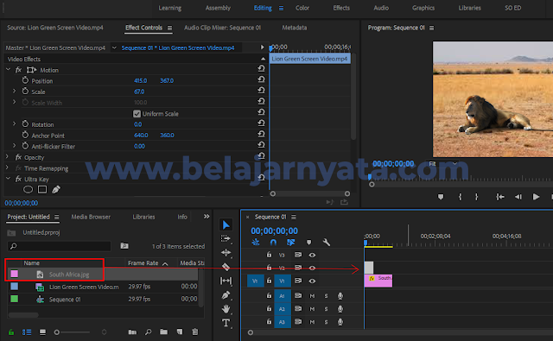Reset the Position parameter

point(261,79)
